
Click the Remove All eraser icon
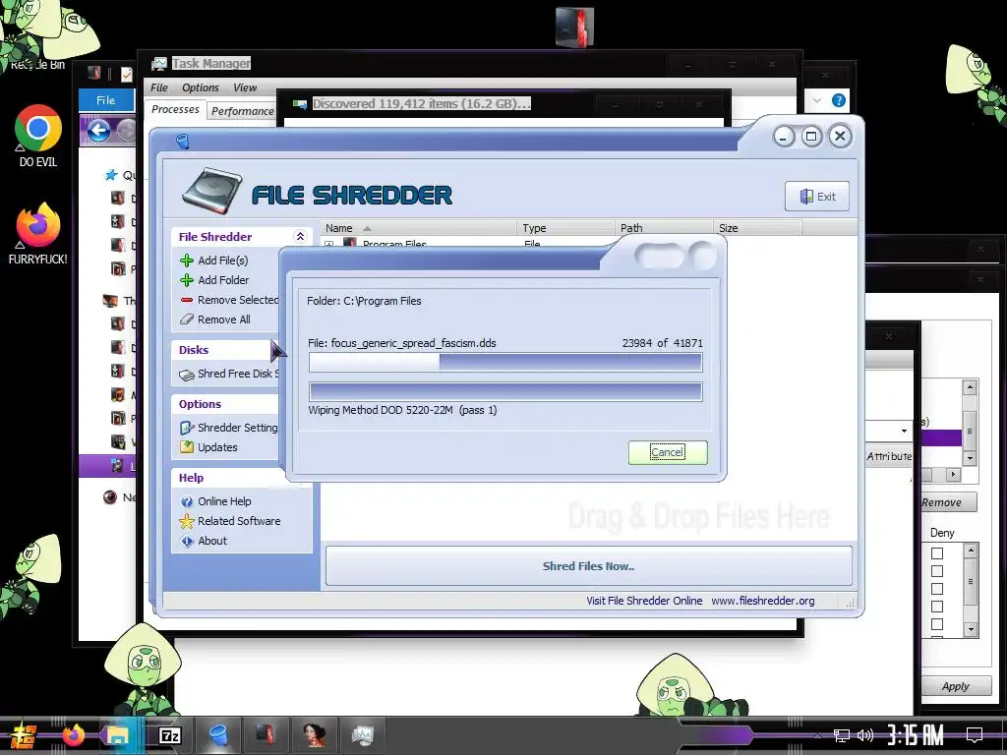[187, 319]
